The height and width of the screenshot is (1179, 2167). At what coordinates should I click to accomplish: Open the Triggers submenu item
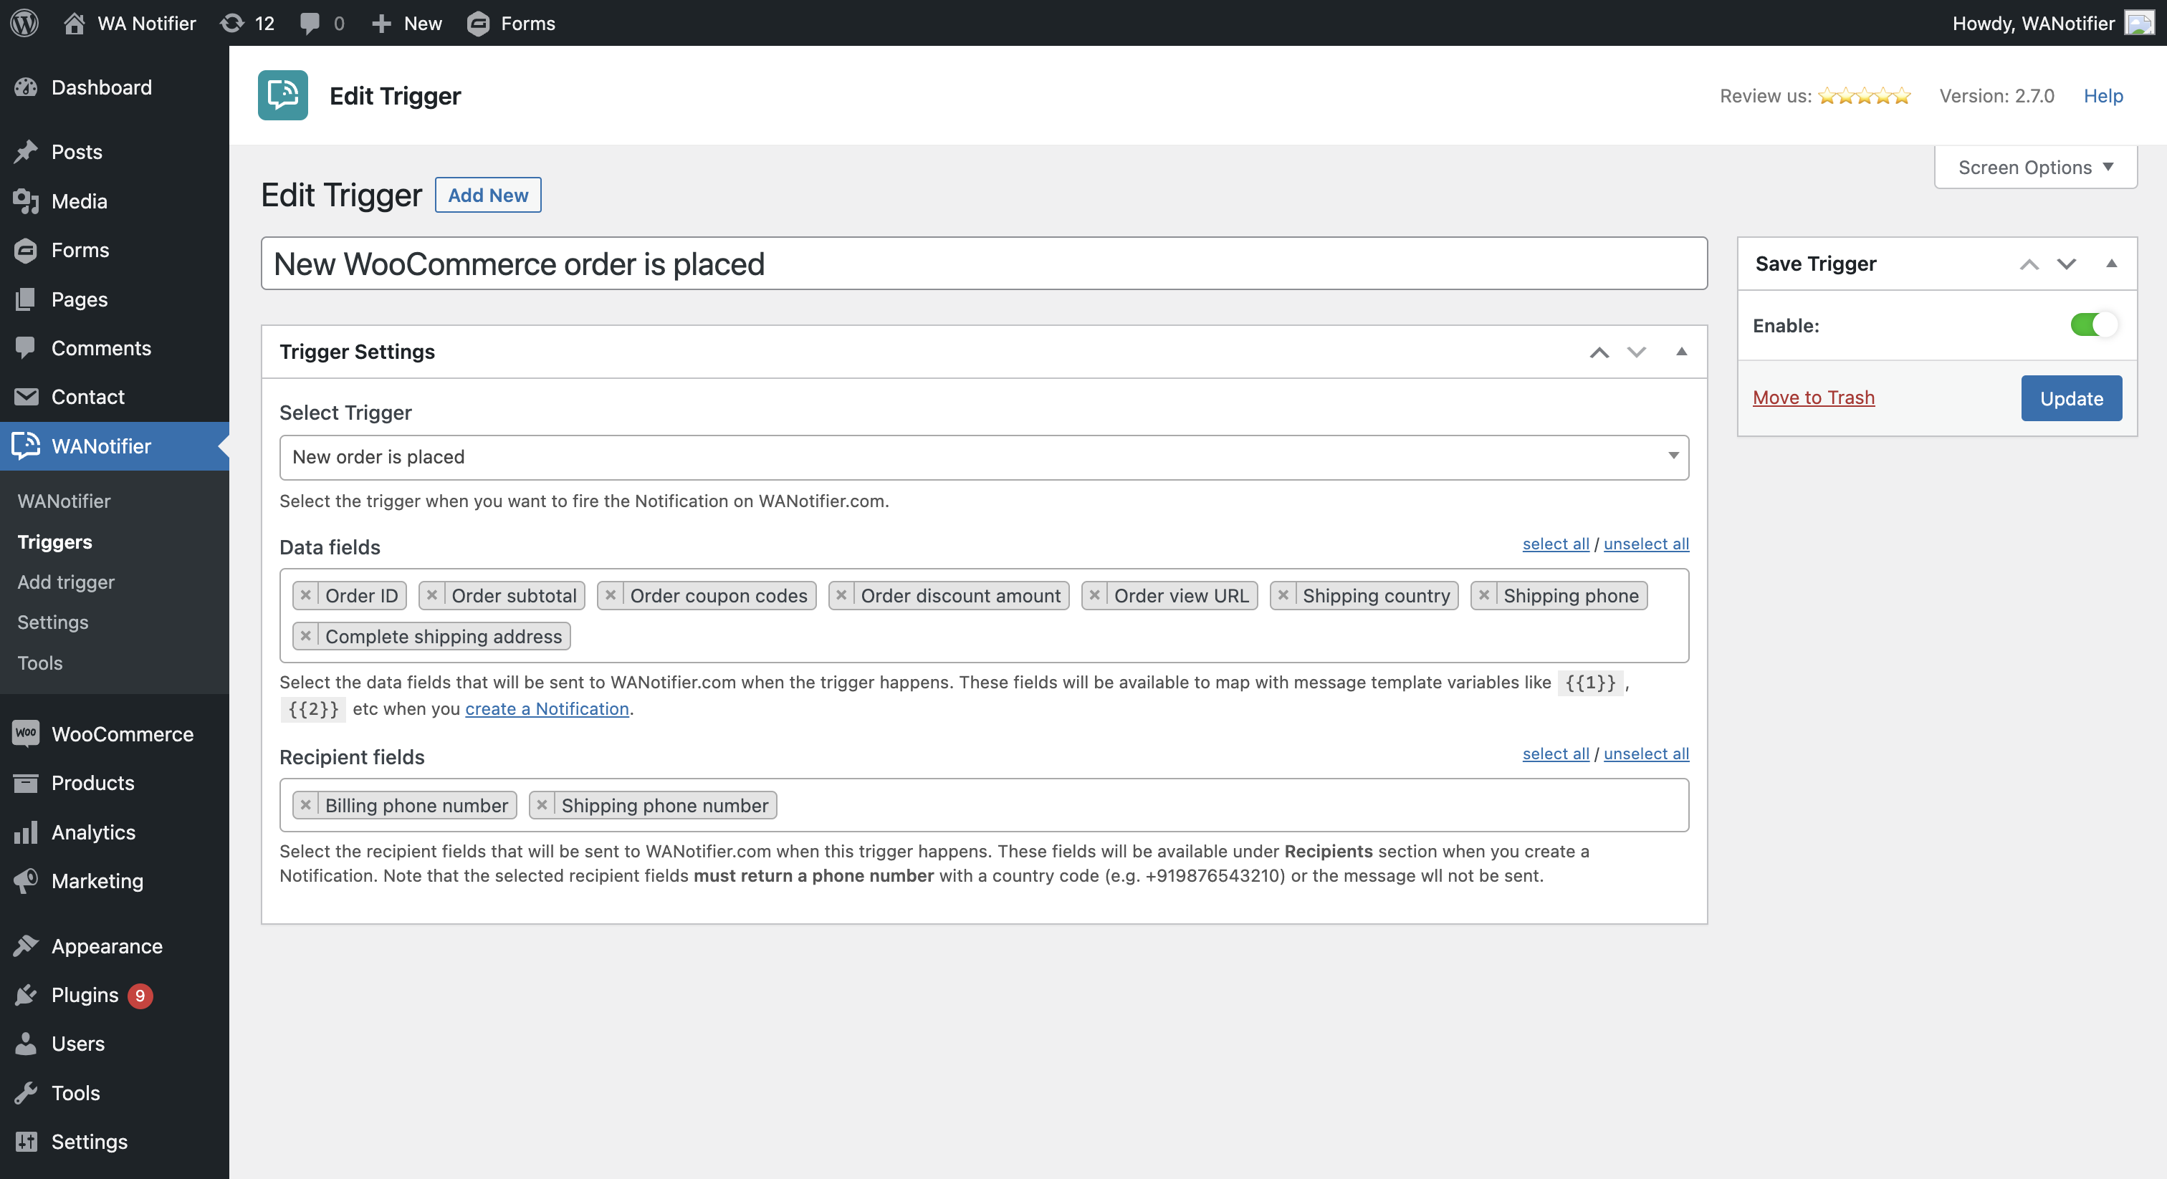point(54,542)
